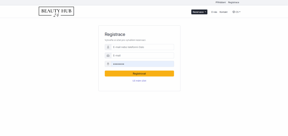Click the Registrace link in the top bar
The image size is (288, 136).
click(x=233, y=2)
